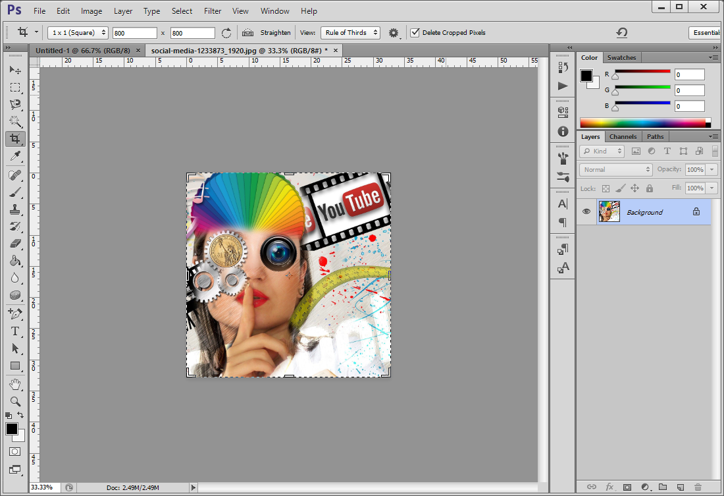Open the layer Kind filter dropdown
Viewport: 724px width, 496px height.
tap(602, 151)
